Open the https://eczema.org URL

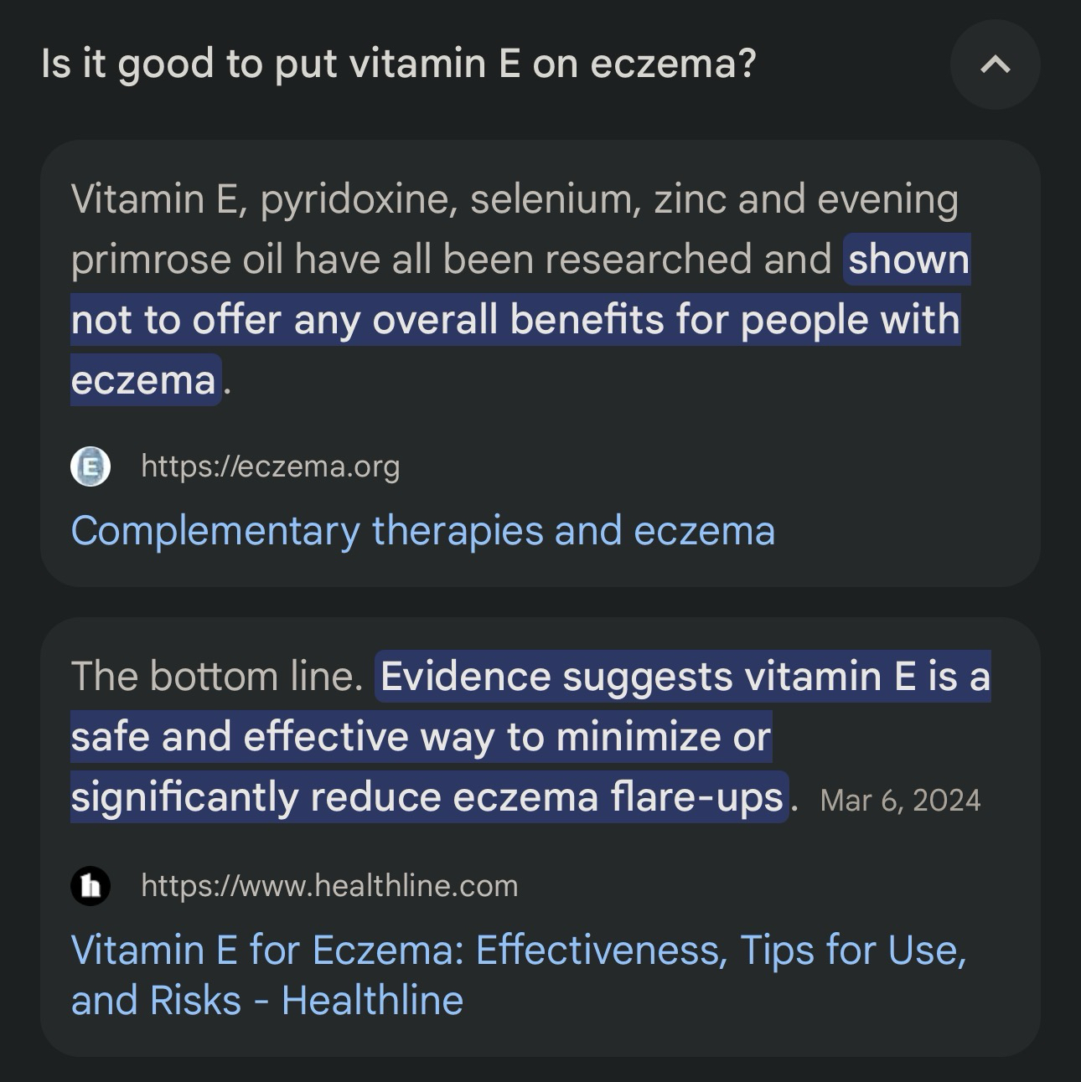coord(270,466)
